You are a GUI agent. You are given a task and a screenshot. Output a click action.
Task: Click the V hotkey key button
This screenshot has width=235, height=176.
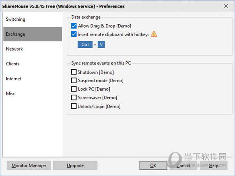(x=101, y=45)
